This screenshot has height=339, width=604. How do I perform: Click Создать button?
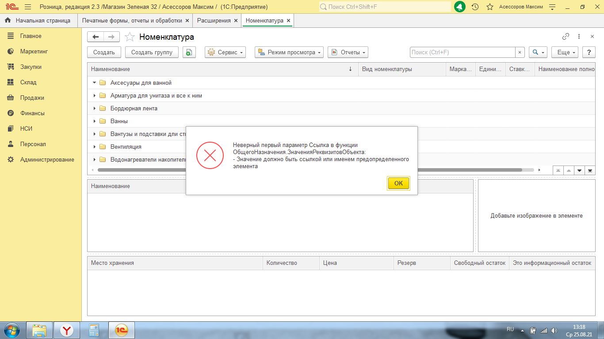pos(104,52)
